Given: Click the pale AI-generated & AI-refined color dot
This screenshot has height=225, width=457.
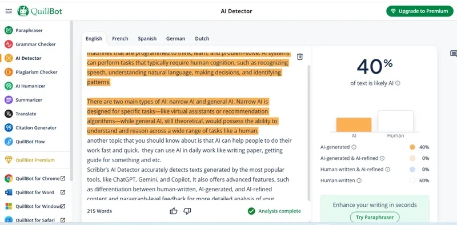Looking at the screenshot, I should click(412, 158).
